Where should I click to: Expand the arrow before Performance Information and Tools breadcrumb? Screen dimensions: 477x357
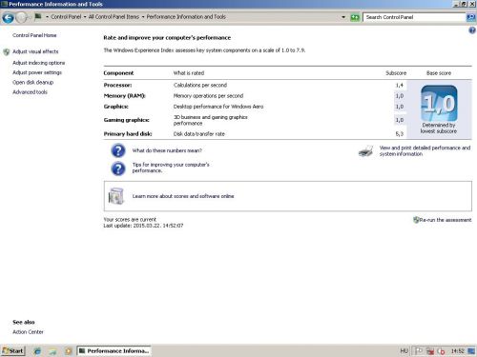[x=143, y=17]
